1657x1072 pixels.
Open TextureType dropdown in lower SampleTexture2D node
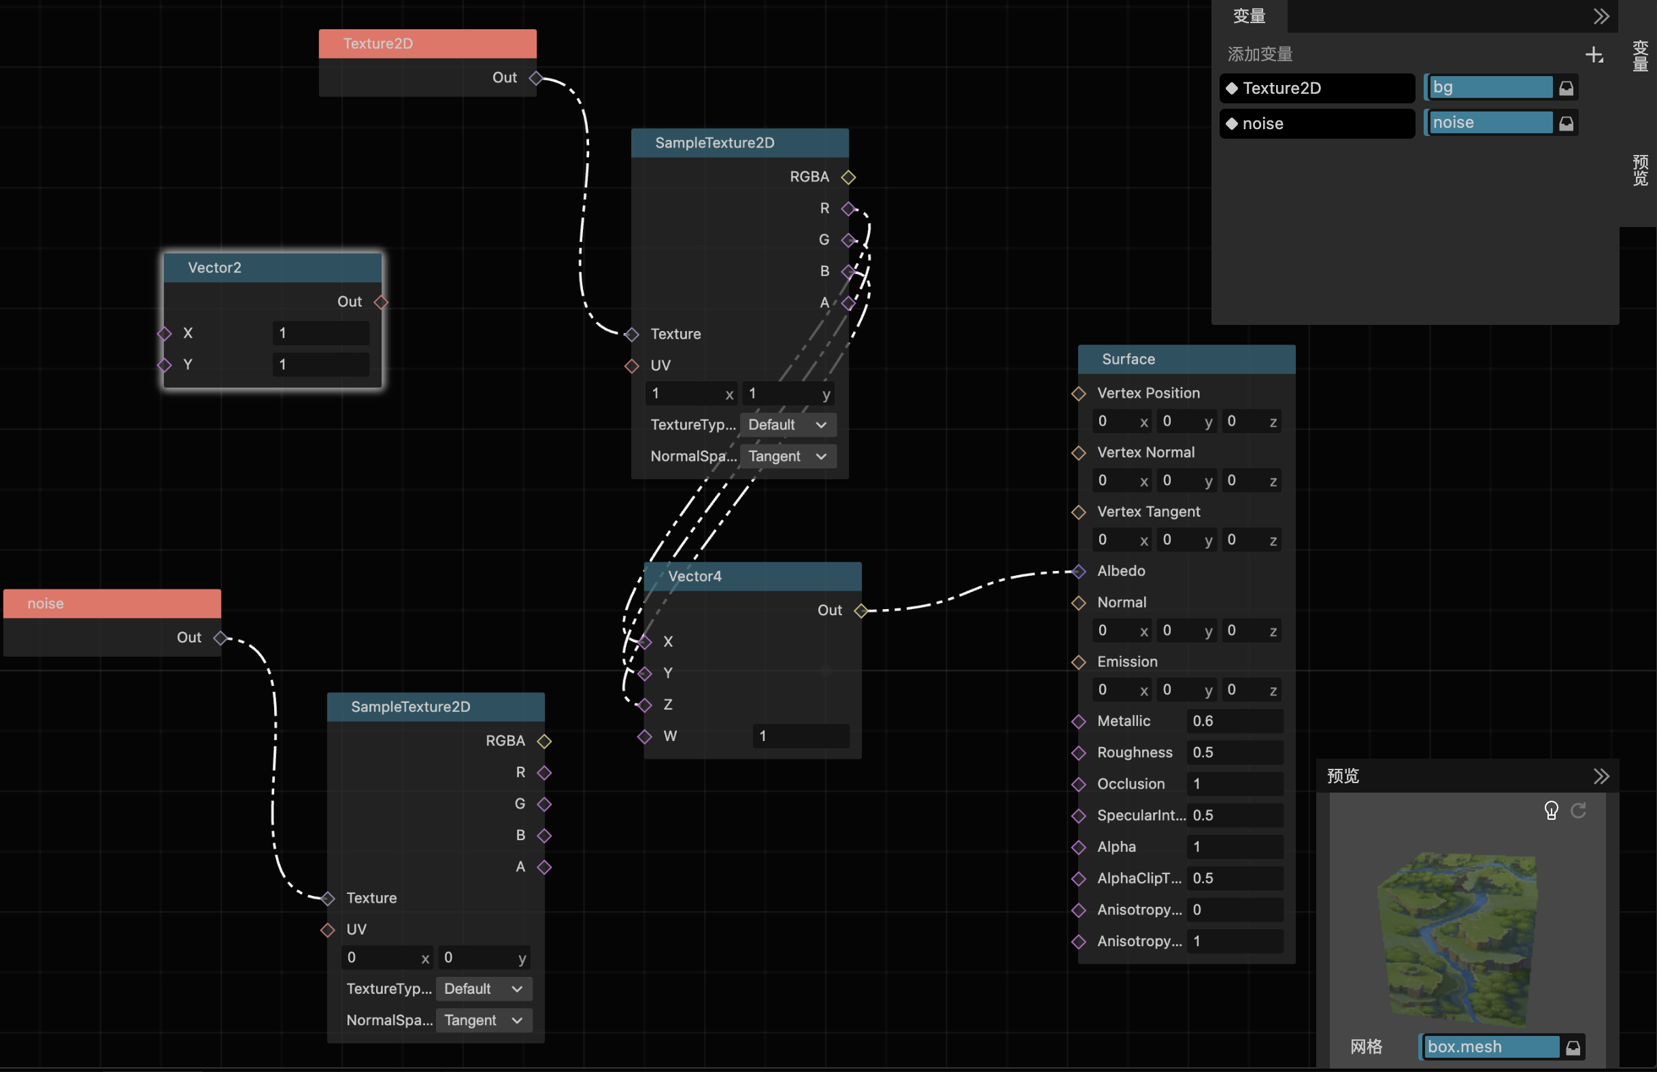(483, 988)
